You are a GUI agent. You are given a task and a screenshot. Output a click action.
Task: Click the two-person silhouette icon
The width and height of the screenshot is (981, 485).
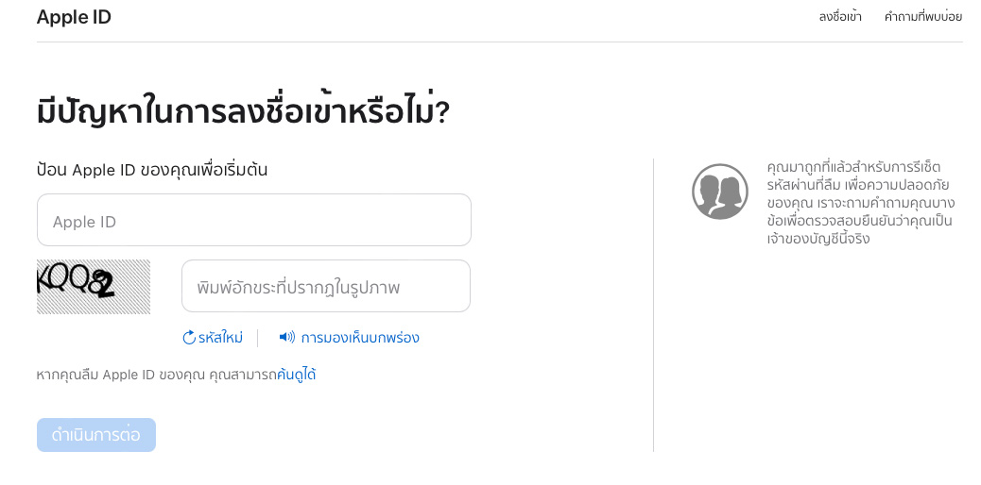(x=719, y=192)
